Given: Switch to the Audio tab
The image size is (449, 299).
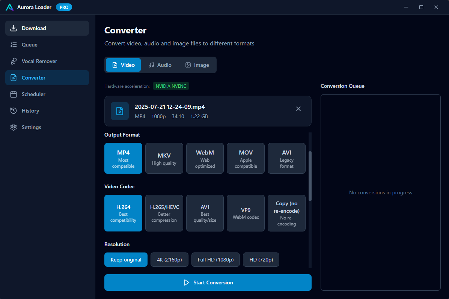Looking at the screenshot, I should click(x=160, y=65).
